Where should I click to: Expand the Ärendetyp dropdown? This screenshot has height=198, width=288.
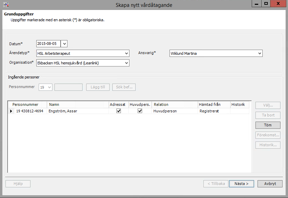126,53
